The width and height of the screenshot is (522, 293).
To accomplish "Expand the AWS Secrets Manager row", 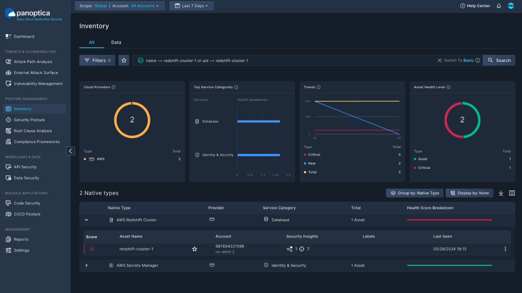I will (86, 265).
